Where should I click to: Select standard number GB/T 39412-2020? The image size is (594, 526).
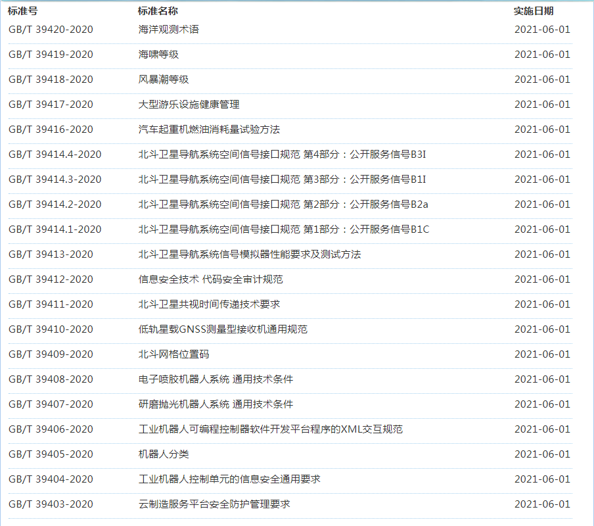[51, 279]
